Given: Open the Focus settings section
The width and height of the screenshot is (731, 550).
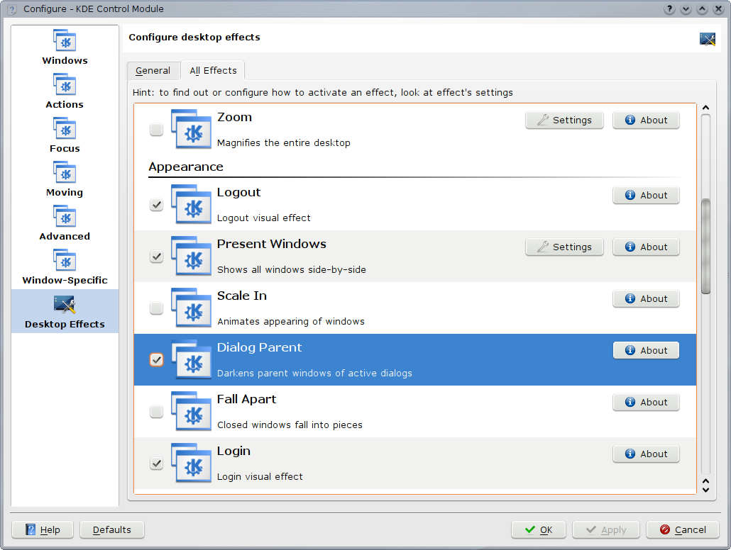Looking at the screenshot, I should point(65,135).
